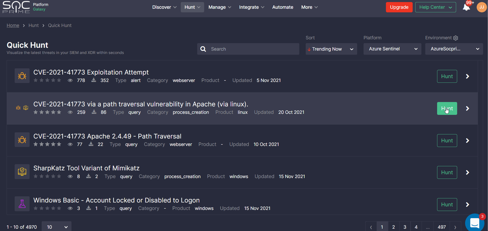Viewport: 488px width, 231px height.
Task: Hunt the SharpKatz Tool Variant rule
Action: (x=447, y=172)
